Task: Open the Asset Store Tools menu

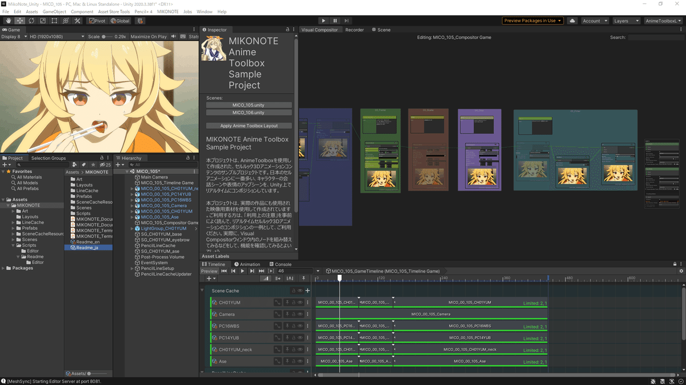Action: click(114, 11)
